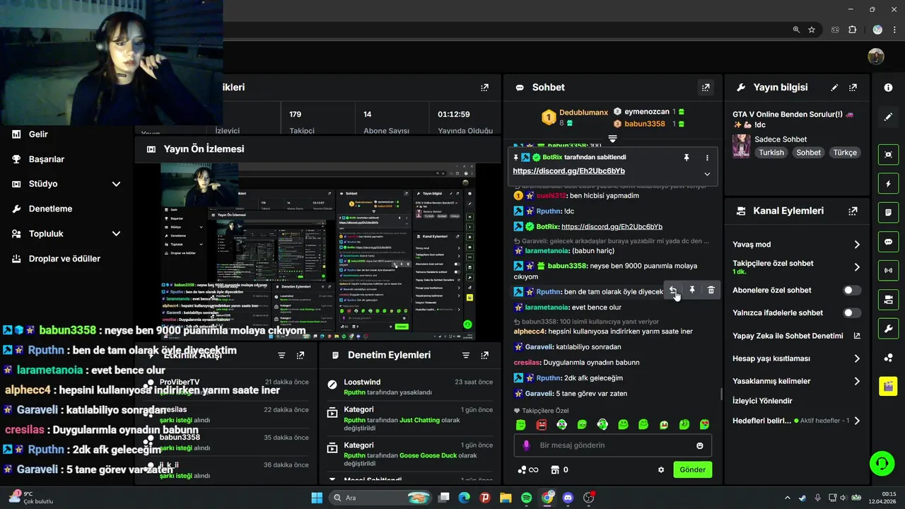Viewport: 905px width, 509px height.
Task: Open filter for Denetim Eylemleri list
Action: 465,355
